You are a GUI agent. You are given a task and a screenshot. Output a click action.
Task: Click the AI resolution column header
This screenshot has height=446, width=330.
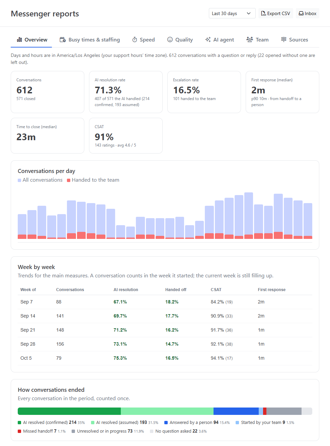(126, 290)
